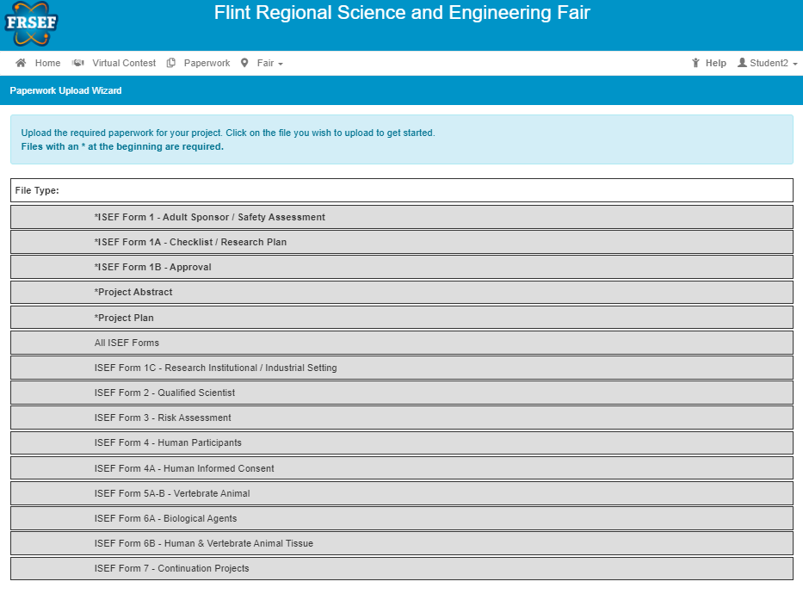Screen dimensions: 803x600
Task: Go to the Home page
Action: tap(47, 63)
